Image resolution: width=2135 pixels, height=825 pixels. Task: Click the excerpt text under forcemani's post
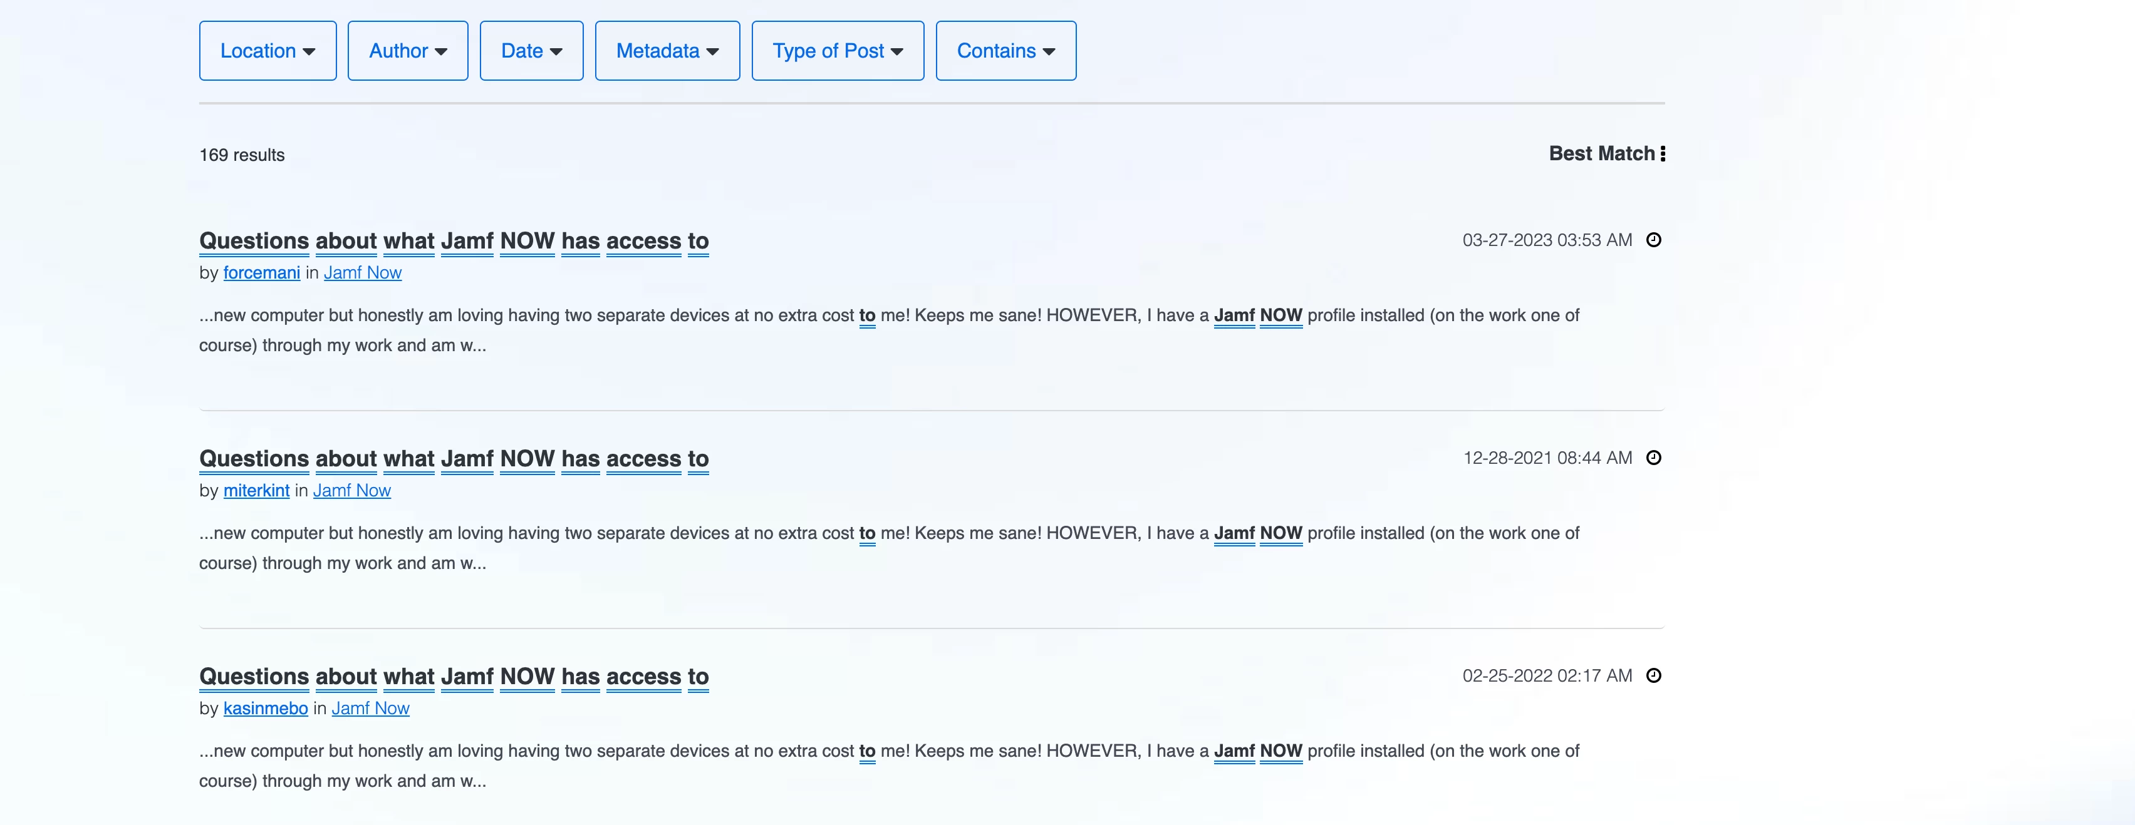[x=890, y=331]
